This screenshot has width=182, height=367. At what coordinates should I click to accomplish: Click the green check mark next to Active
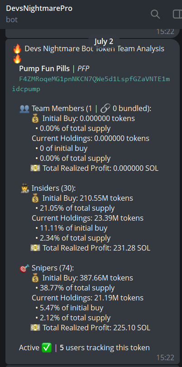click(x=47, y=348)
